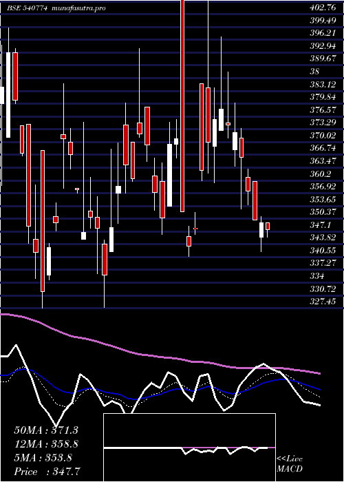Click the 12MA : 358.8 readout
The width and height of the screenshot is (344, 482).
pyautogui.click(x=46, y=444)
